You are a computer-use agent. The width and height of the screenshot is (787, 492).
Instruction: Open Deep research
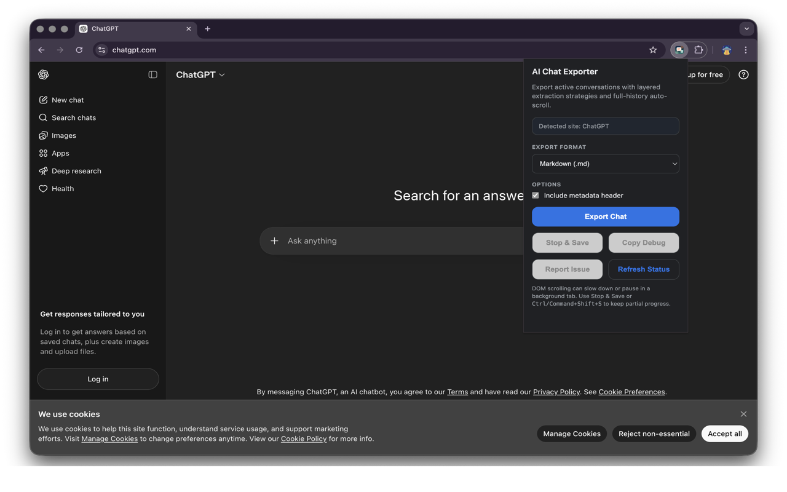tap(98, 171)
